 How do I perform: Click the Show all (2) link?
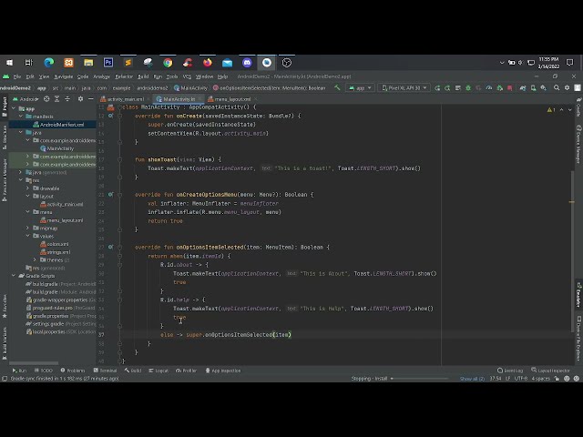(x=472, y=379)
